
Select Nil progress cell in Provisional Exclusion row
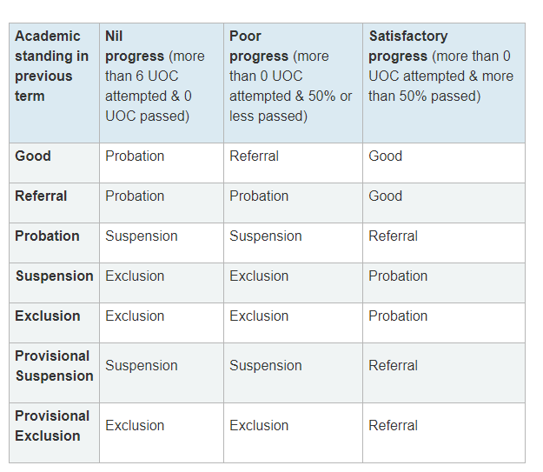(135, 426)
